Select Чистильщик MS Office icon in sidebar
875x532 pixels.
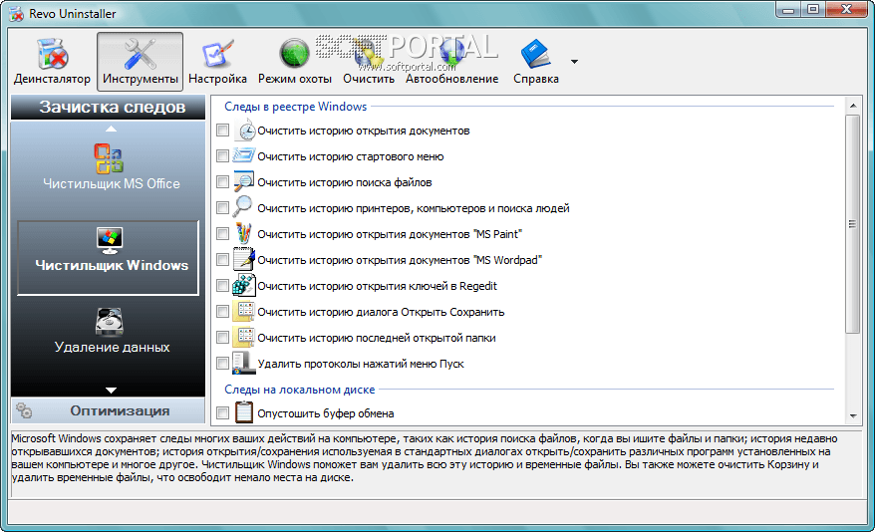coord(109,158)
